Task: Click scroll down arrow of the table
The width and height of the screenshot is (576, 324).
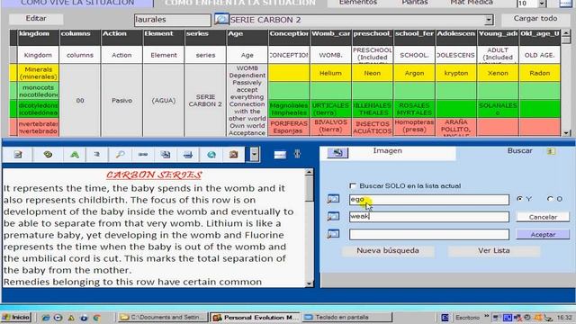Action: 566,132
